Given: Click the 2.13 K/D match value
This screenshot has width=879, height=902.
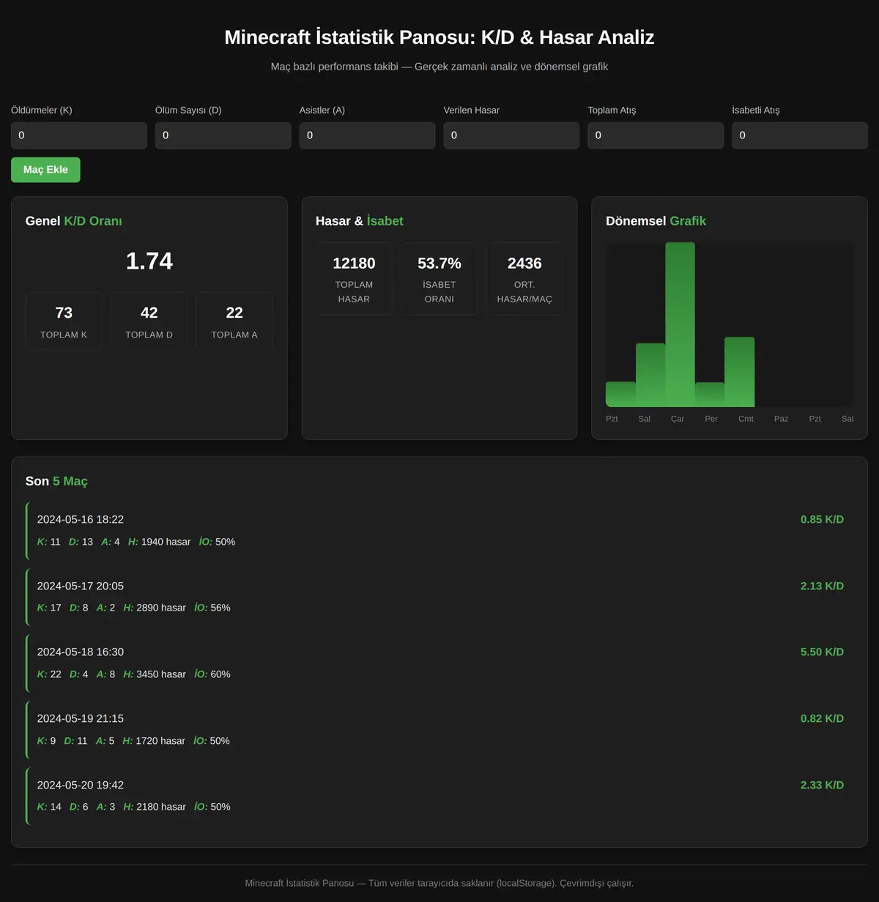Looking at the screenshot, I should [x=822, y=586].
